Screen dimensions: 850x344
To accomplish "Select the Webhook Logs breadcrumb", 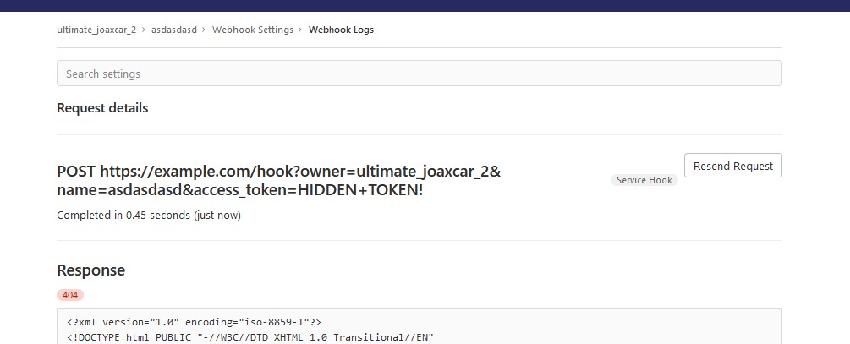I will [341, 30].
